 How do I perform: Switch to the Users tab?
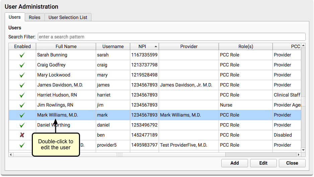tap(15, 17)
